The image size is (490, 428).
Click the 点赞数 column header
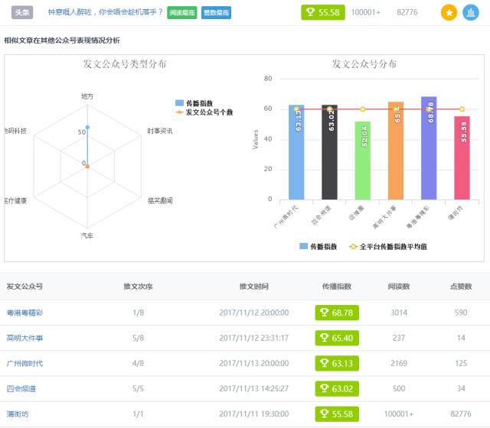[x=461, y=286]
